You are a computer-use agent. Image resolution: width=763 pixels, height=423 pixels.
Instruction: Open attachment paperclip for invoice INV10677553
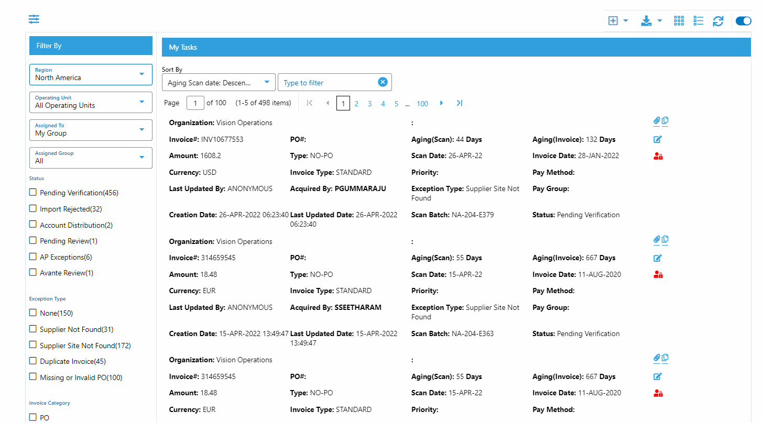click(x=657, y=121)
